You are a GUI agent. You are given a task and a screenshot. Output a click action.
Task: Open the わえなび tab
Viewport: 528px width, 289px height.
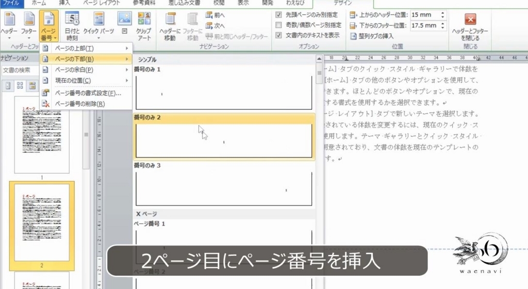pyautogui.click(x=295, y=3)
